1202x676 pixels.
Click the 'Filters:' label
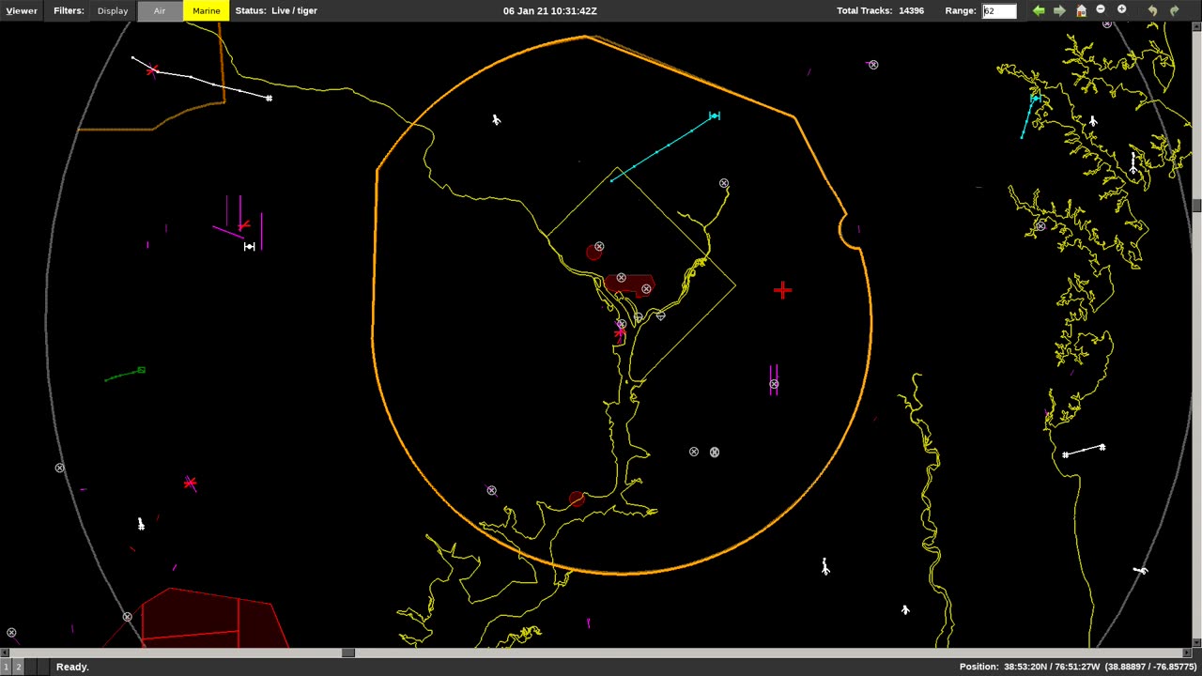click(x=69, y=11)
